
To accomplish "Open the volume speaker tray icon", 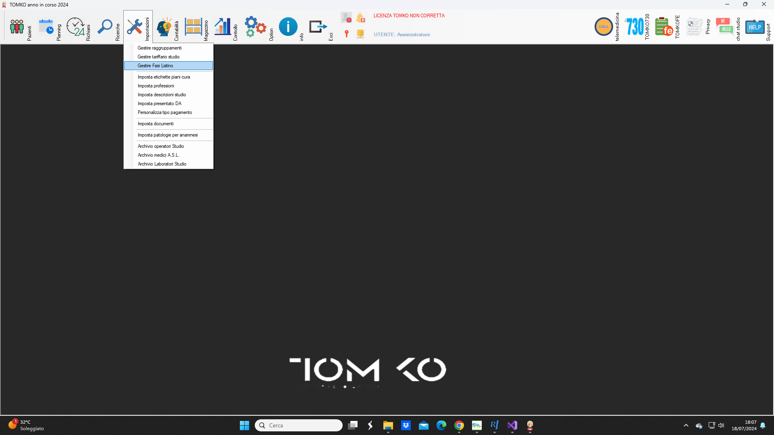I will [721, 425].
